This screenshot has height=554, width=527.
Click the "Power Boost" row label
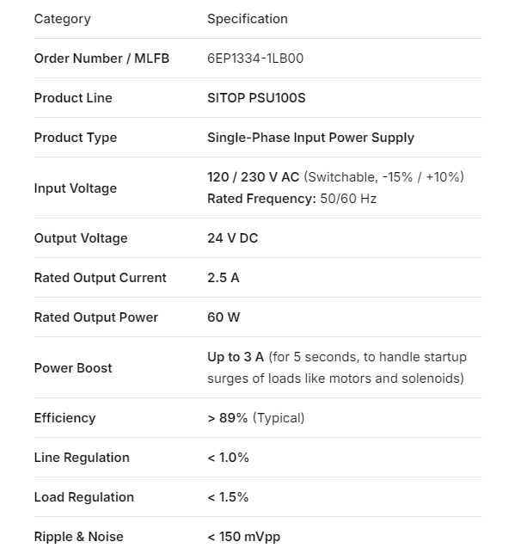[73, 368]
